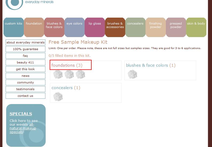Visit the community page
This screenshot has height=147, width=212.
[25, 82]
